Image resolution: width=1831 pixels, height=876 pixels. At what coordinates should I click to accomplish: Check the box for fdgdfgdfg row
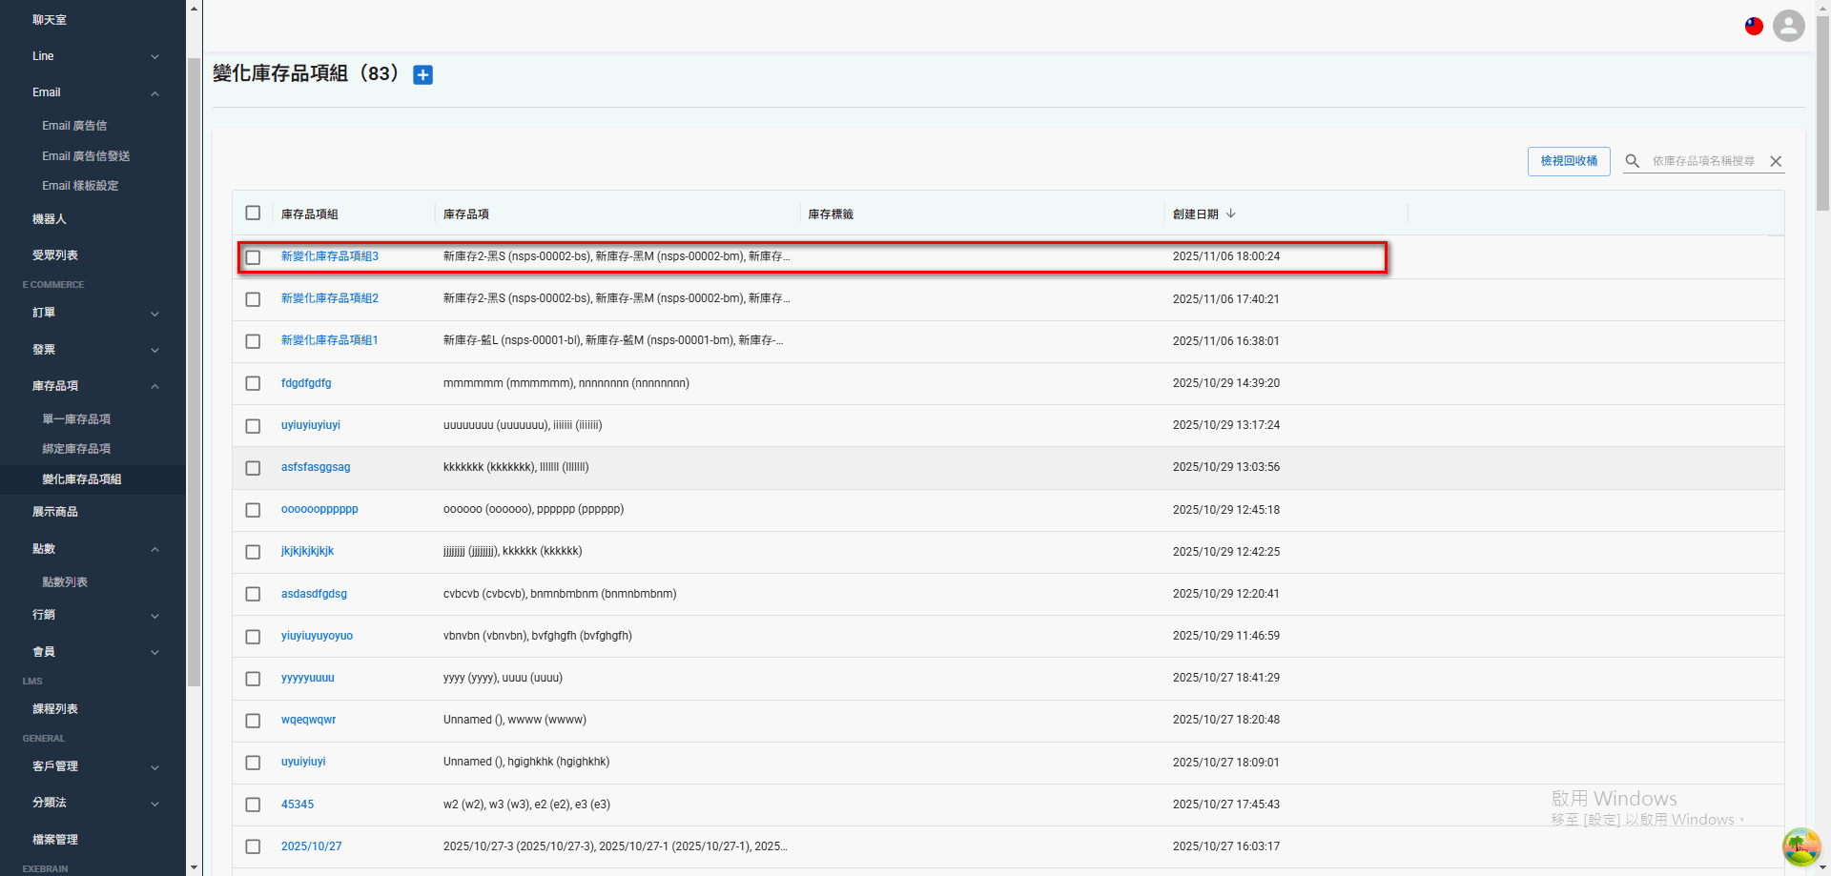coord(253,383)
